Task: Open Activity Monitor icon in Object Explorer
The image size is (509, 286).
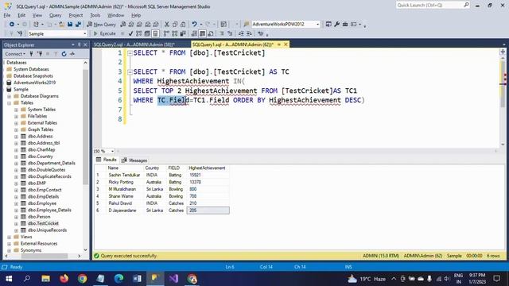Action: point(72,54)
